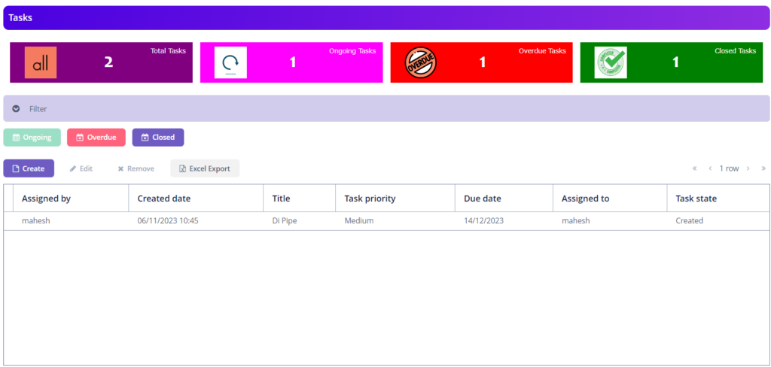Filter tasks by Ongoing status

click(32, 138)
